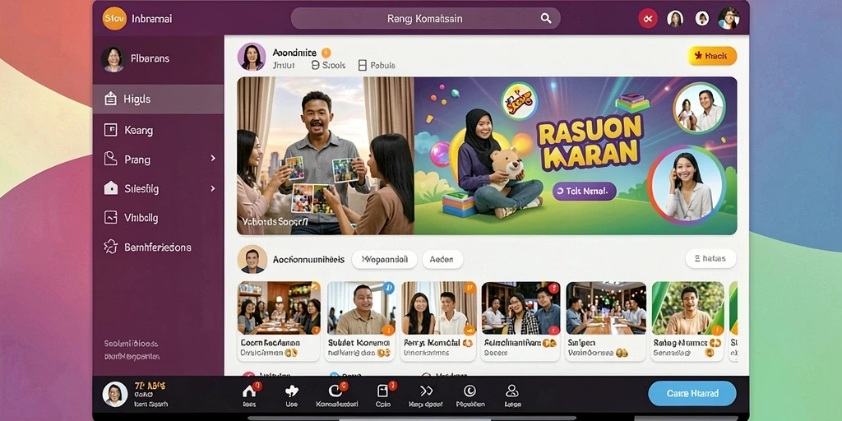Viewport: 842px width, 421px height.
Task: Click the magnifier icon in the search bar
Action: pyautogui.click(x=546, y=19)
